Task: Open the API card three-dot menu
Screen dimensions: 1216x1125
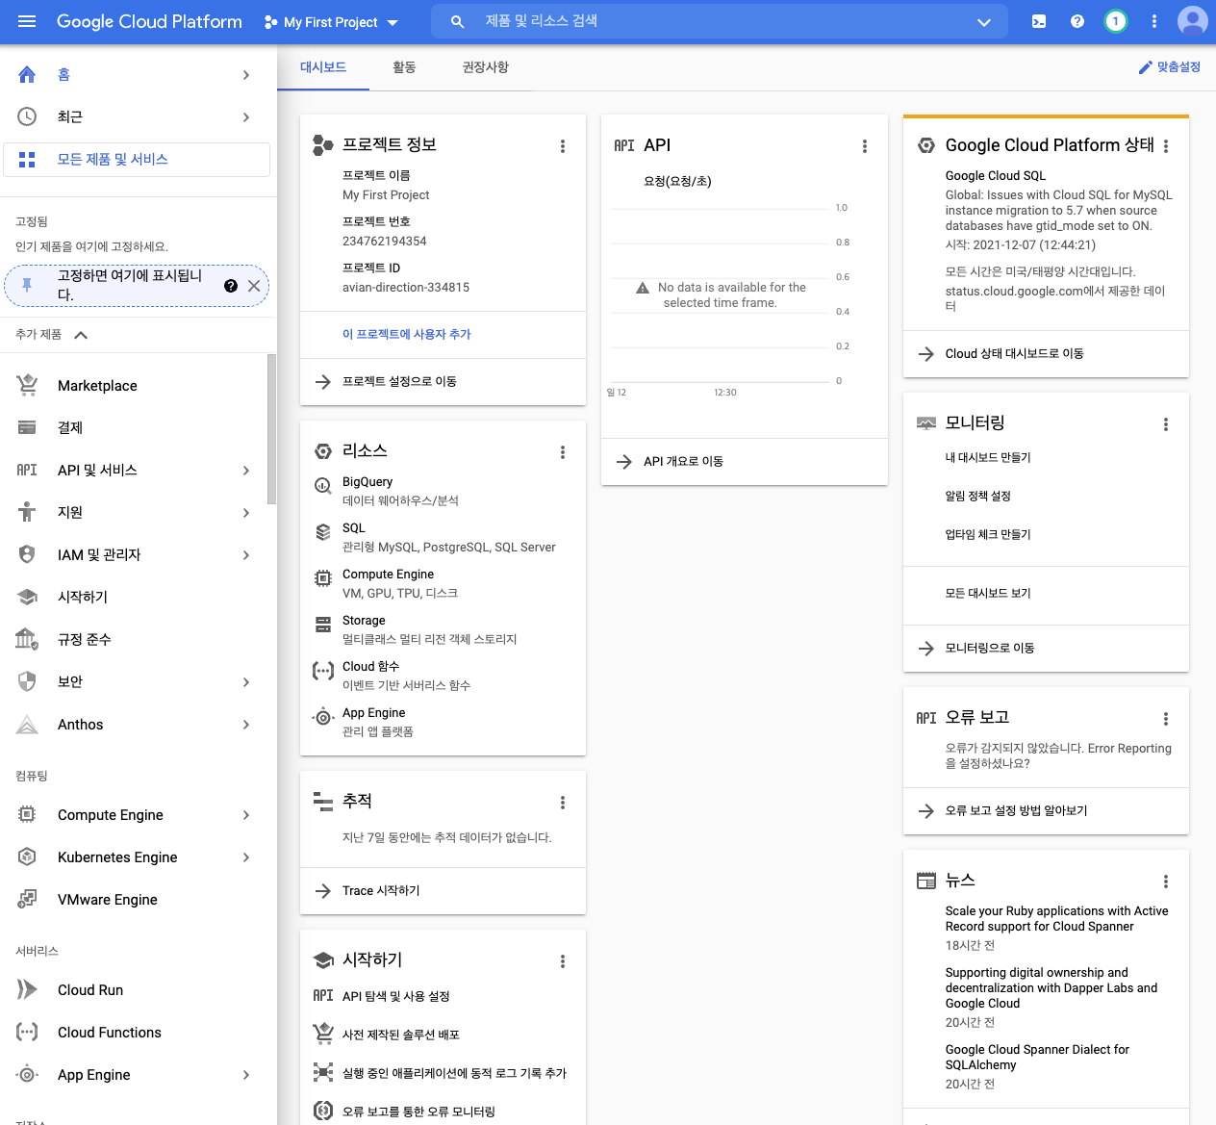Action: 865,146
